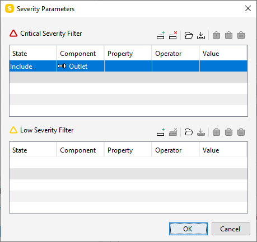Screen dimensions: 257x242
Task: Click the plus clipboard icon in Critical Severity
Action: click(216, 35)
